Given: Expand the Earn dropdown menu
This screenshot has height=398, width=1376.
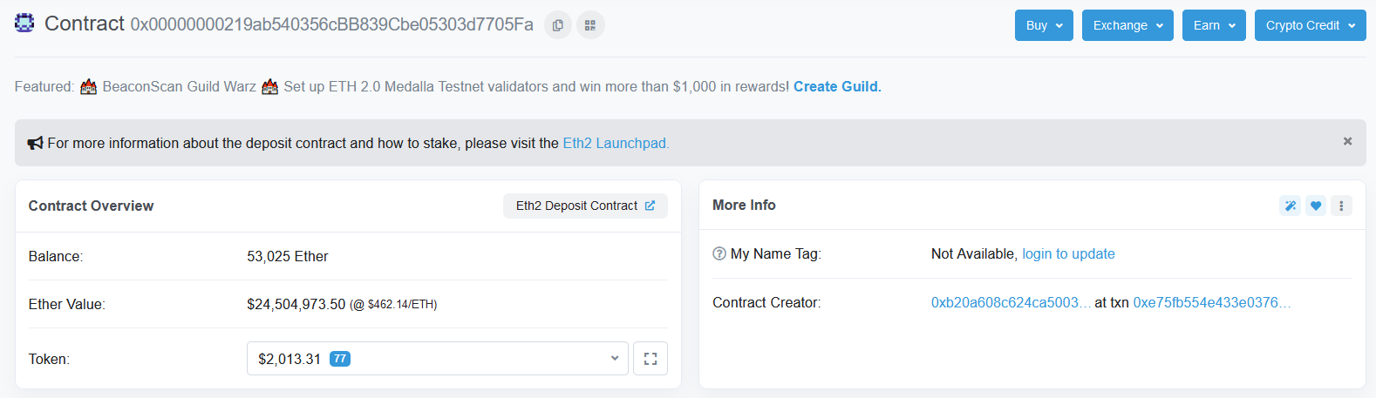Looking at the screenshot, I should (x=1214, y=25).
